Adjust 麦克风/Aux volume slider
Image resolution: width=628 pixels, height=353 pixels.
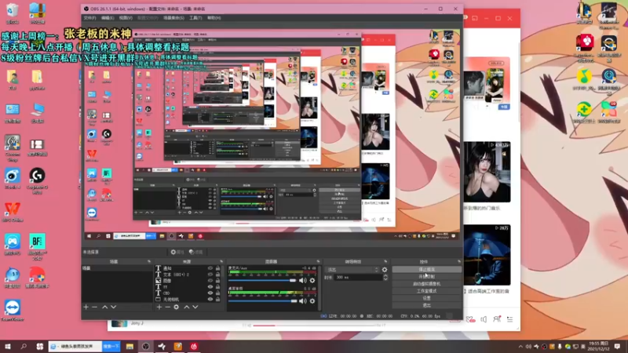(262, 281)
